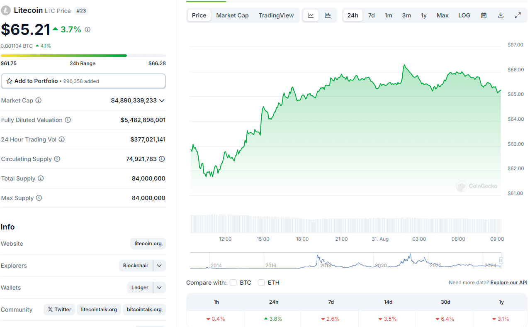Click the $66.28 range high value
530x327 pixels.
tap(157, 63)
